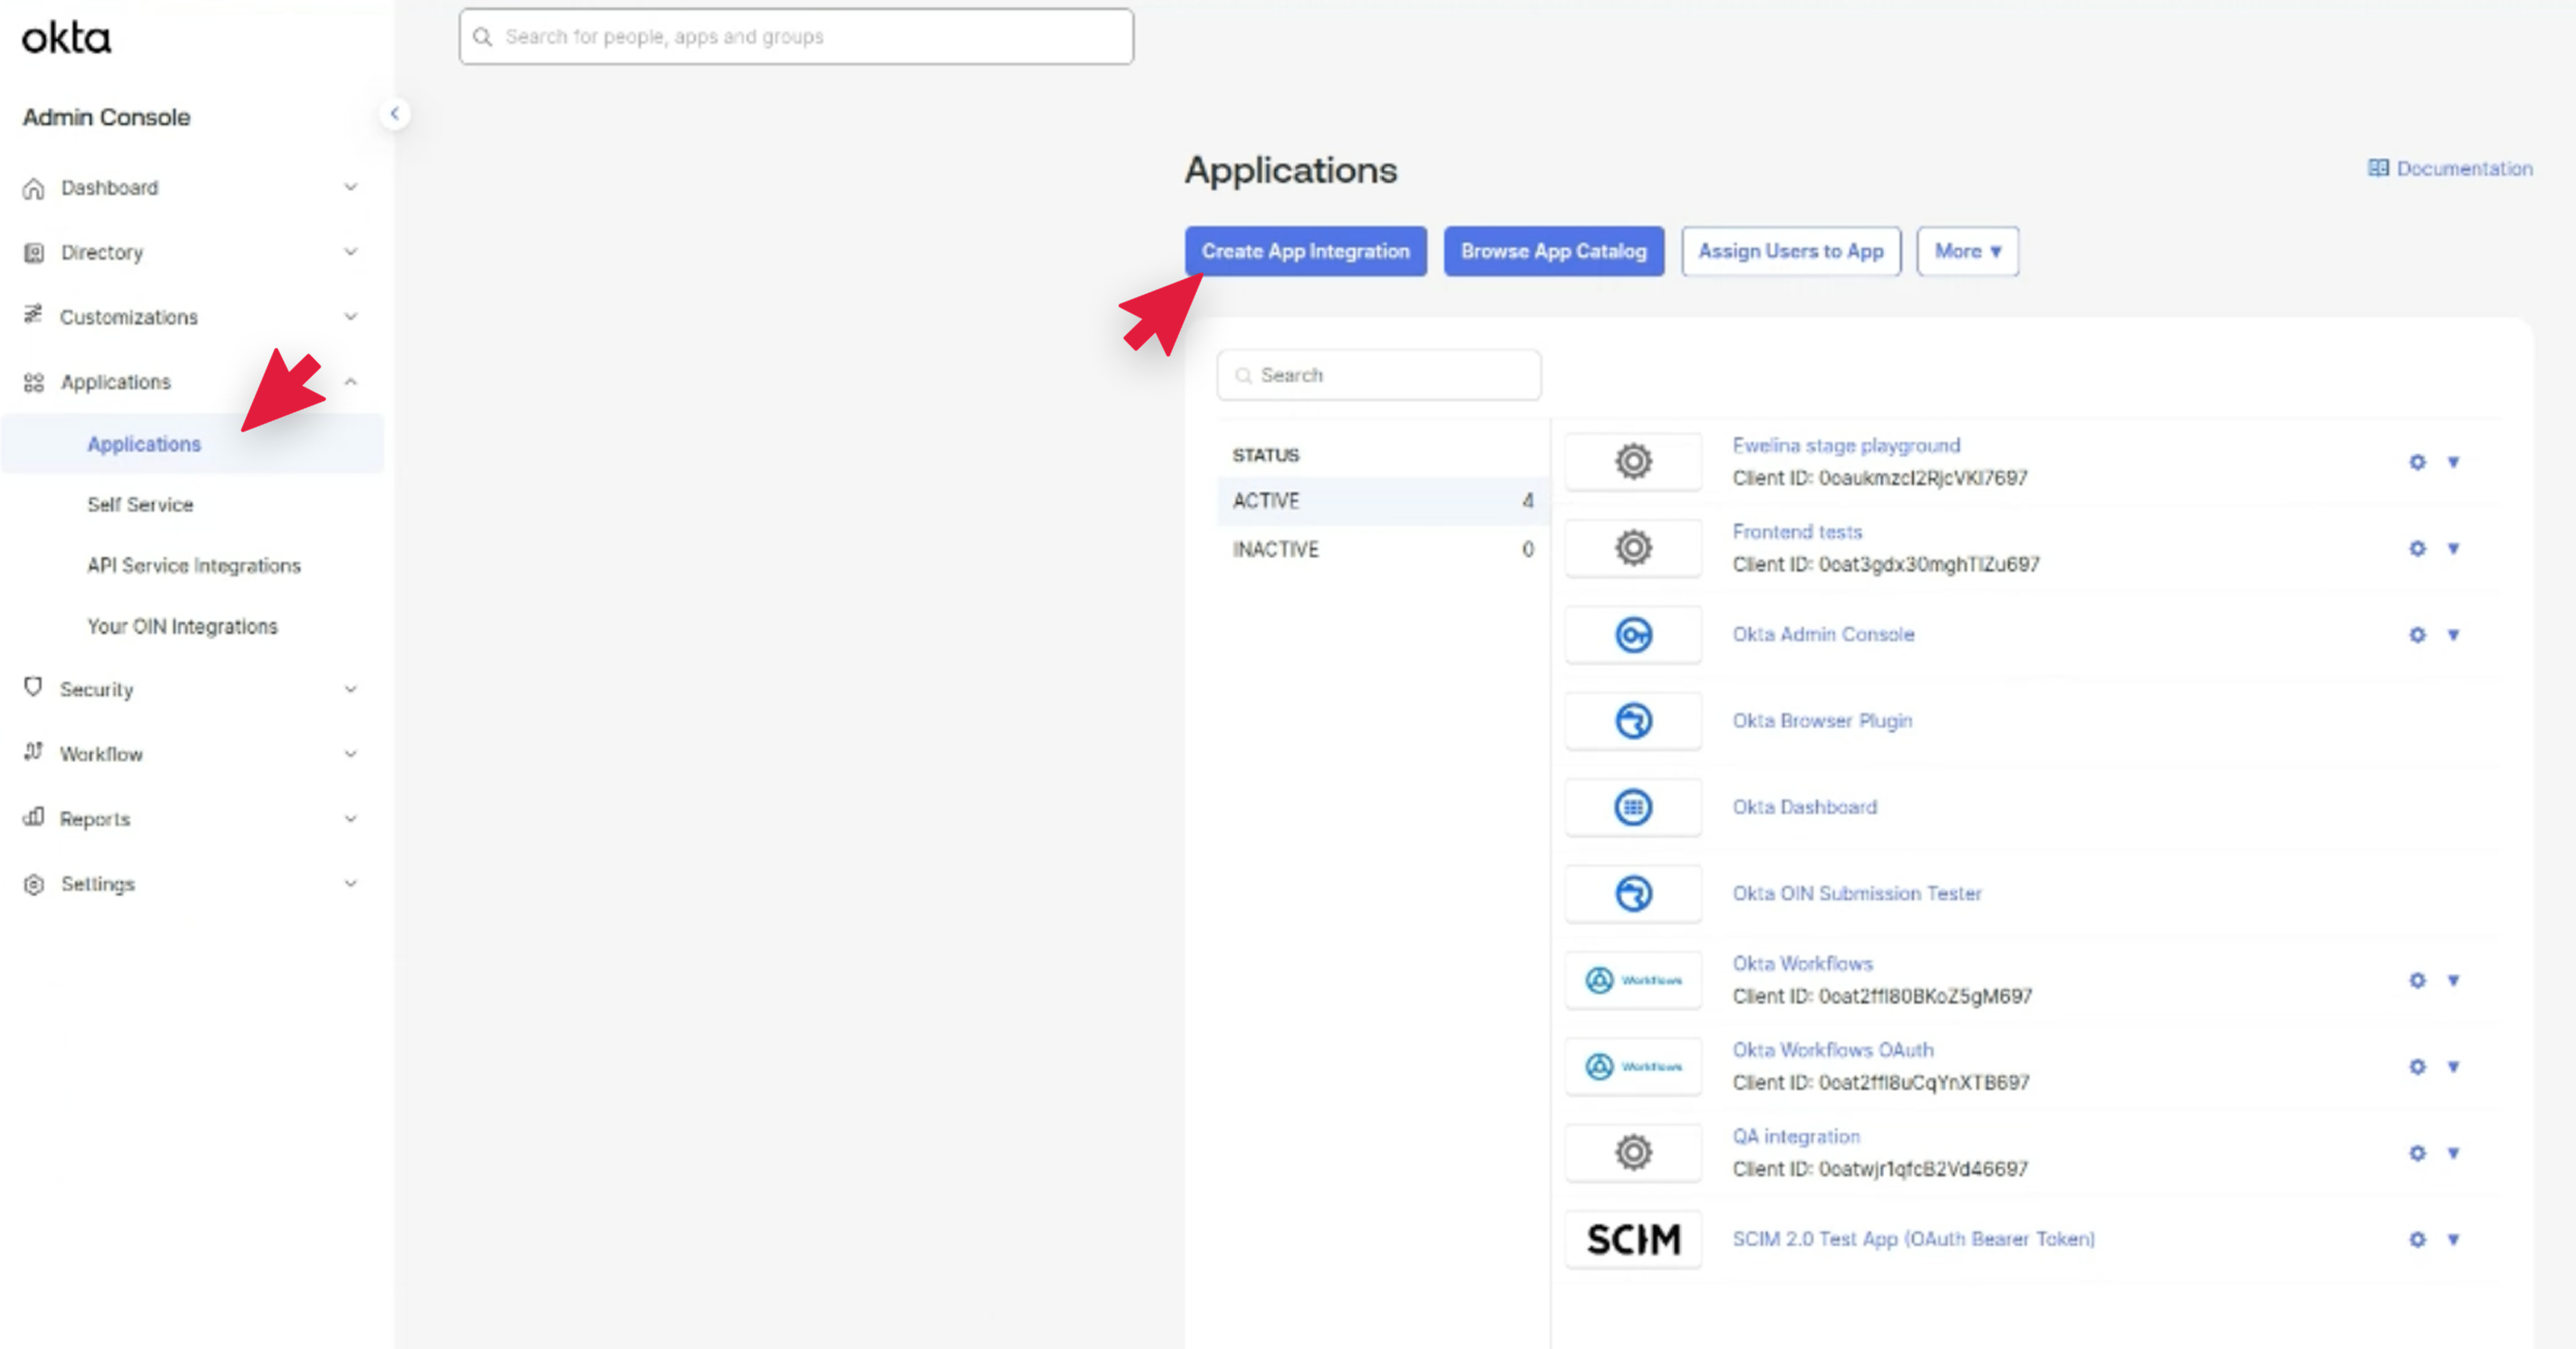Screen dimensions: 2576x1349
Task: Open the settings gear for Ewelina stage playground
Action: coord(2416,462)
